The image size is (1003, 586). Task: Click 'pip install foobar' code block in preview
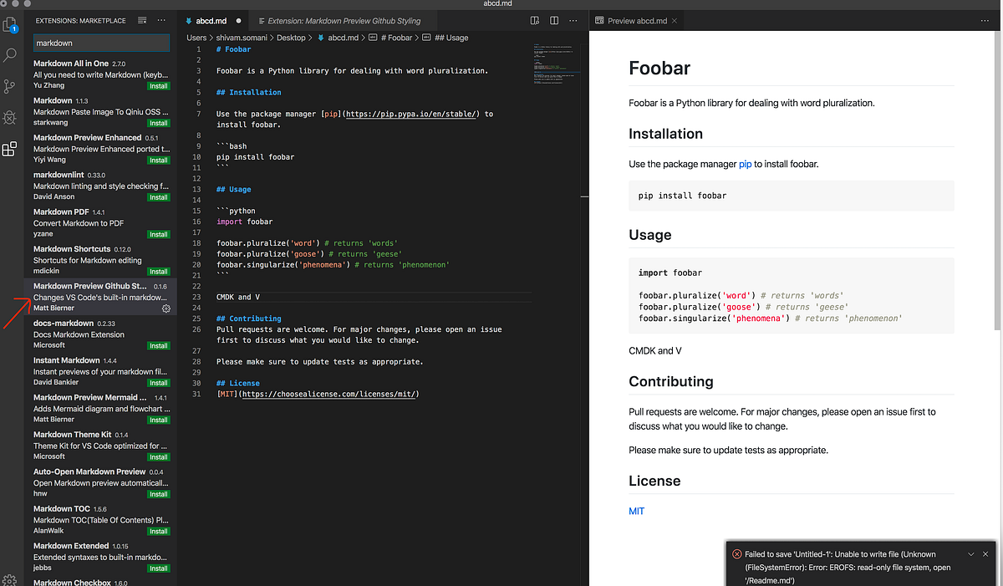[x=792, y=196]
